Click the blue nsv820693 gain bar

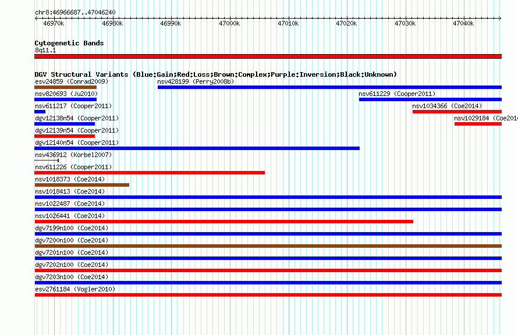click(65, 99)
